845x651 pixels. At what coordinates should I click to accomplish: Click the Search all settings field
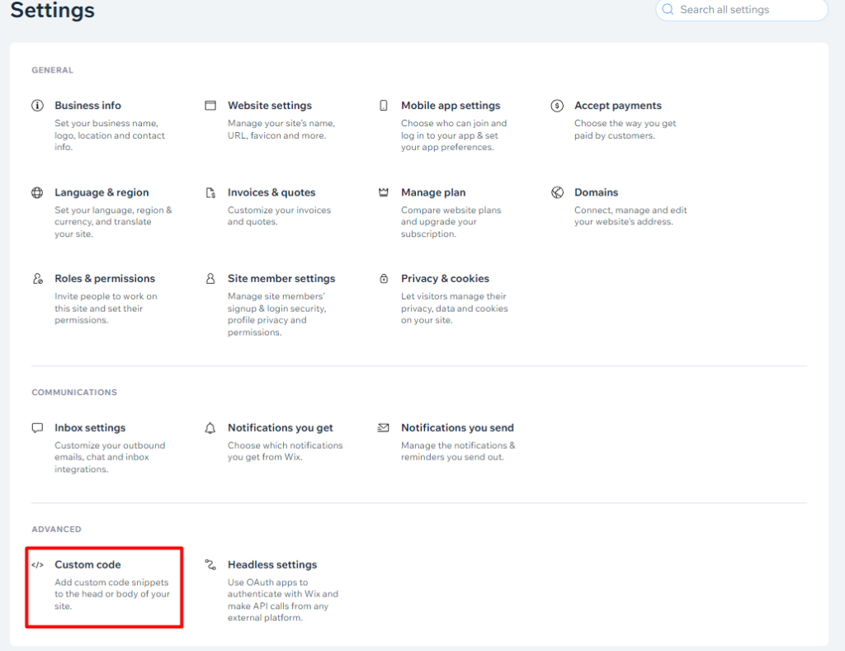coord(747,10)
